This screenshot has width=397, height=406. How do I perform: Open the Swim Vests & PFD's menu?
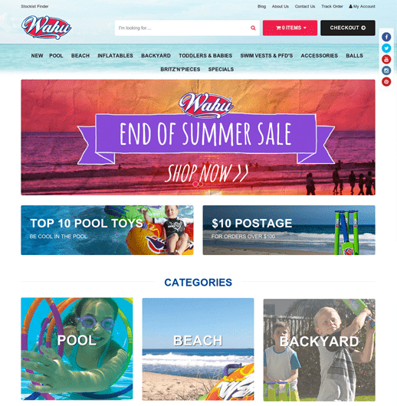[x=267, y=56]
